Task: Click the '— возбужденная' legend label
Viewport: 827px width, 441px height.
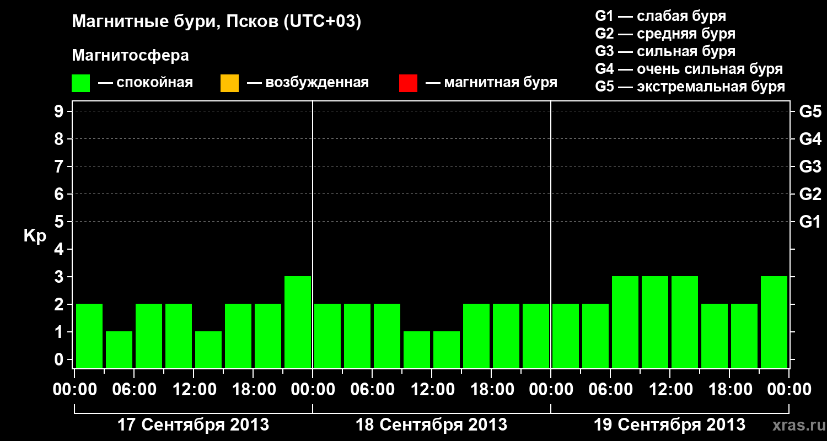Action: 308,83
